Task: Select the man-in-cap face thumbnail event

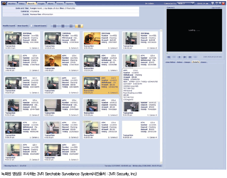Action: click(53, 60)
